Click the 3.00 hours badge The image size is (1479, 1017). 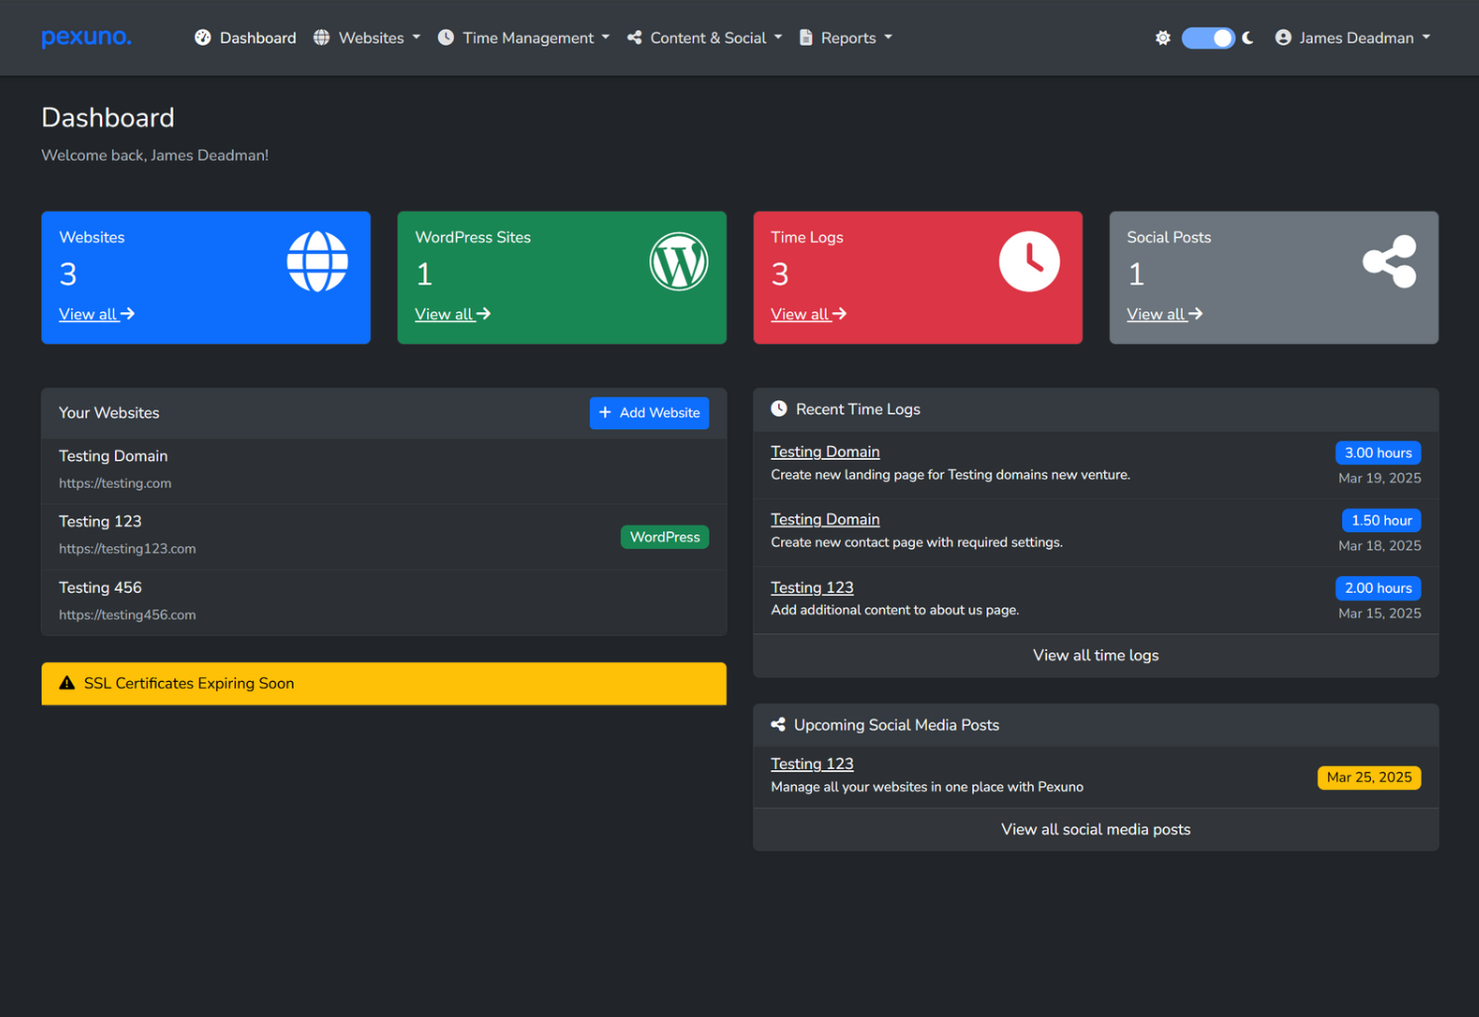(x=1378, y=453)
